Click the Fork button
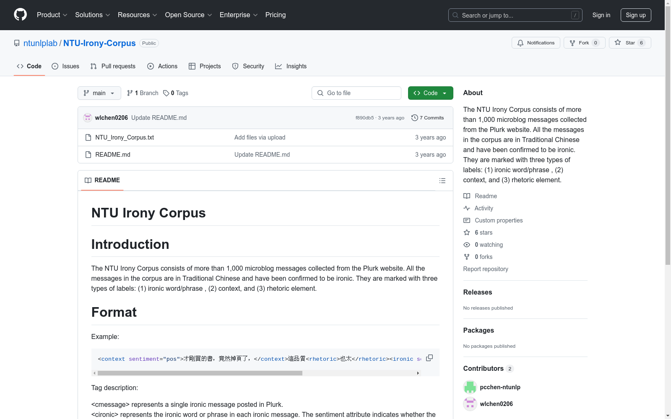 (x=584, y=43)
